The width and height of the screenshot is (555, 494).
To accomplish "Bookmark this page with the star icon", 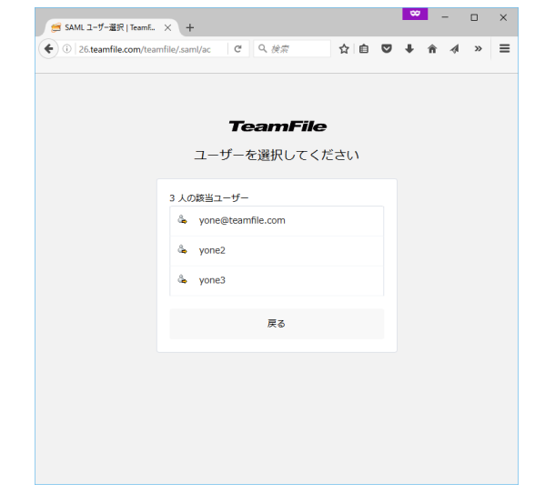I will [344, 49].
